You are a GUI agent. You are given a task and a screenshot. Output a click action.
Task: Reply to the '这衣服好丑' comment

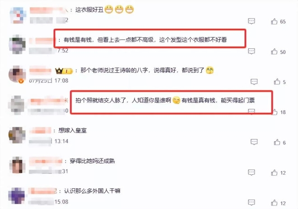tap(251, 21)
